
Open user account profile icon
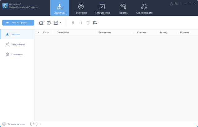click(172, 4)
